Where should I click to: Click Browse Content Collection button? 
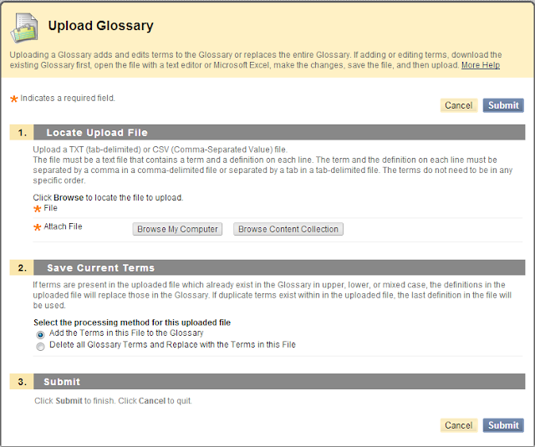(288, 229)
